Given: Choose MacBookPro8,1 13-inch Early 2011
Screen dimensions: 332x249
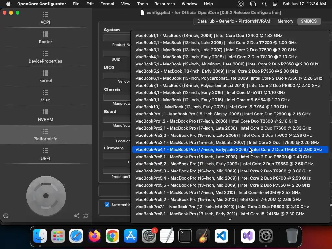Looking at the screenshot, I should pyautogui.click(x=230, y=214).
